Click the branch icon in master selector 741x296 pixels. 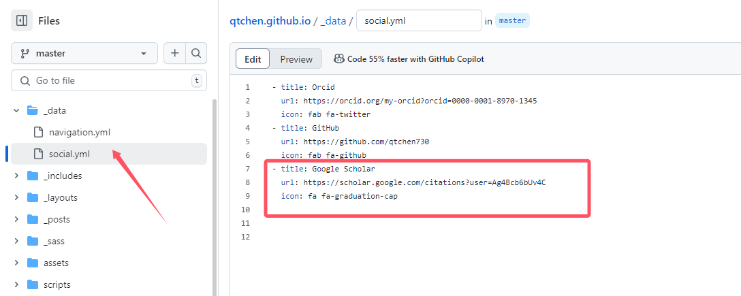25,53
